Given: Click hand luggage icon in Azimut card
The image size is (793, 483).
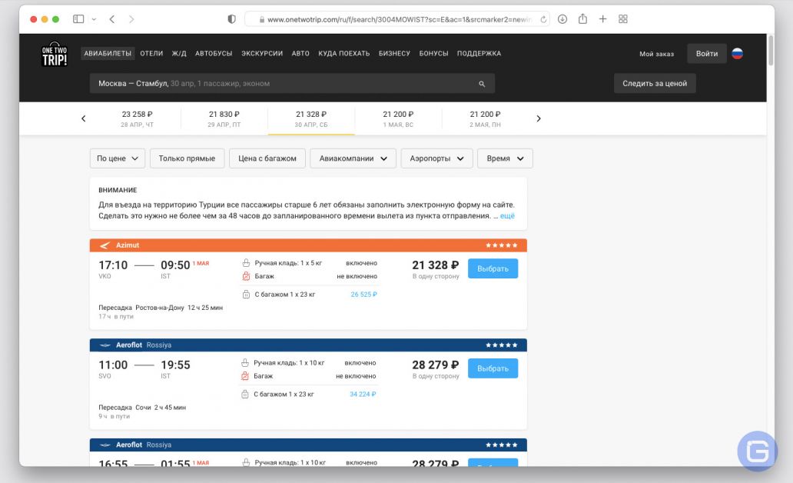Looking at the screenshot, I should coord(246,263).
